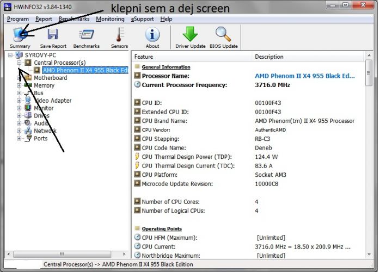This screenshot has width=380, height=272.
Task: Click the Bus tree icon
Action: point(28,93)
